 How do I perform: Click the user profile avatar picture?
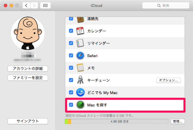(28, 33)
